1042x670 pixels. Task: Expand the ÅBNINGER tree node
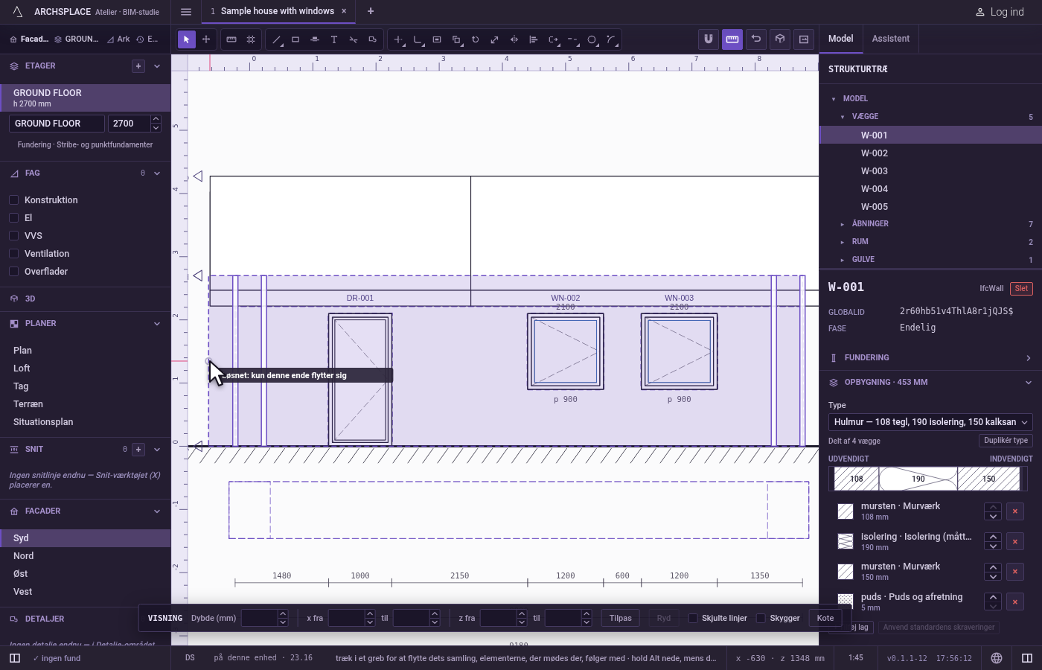[843, 224]
